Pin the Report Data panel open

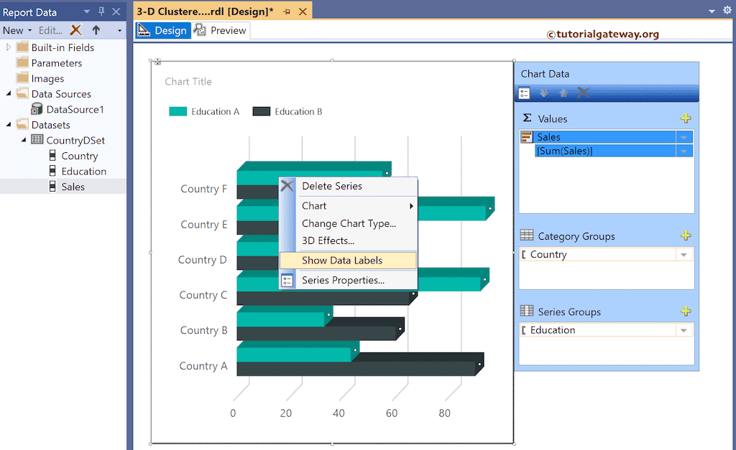tap(101, 11)
